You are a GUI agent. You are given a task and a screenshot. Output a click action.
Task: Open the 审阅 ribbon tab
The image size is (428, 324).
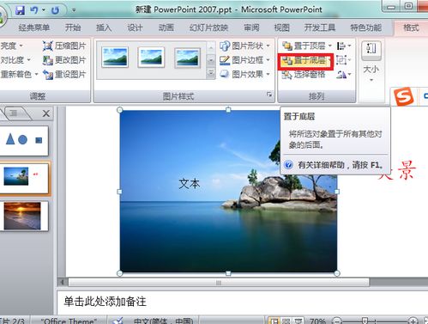pyautogui.click(x=251, y=28)
